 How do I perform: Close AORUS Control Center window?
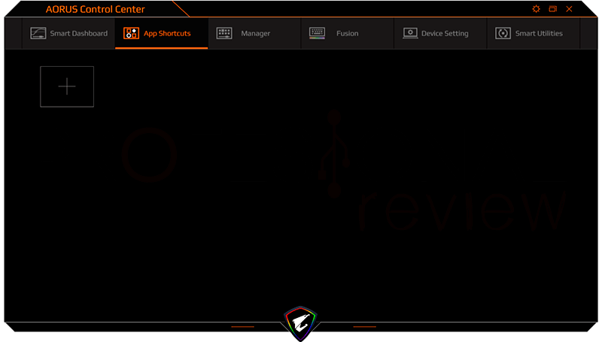coord(569,9)
